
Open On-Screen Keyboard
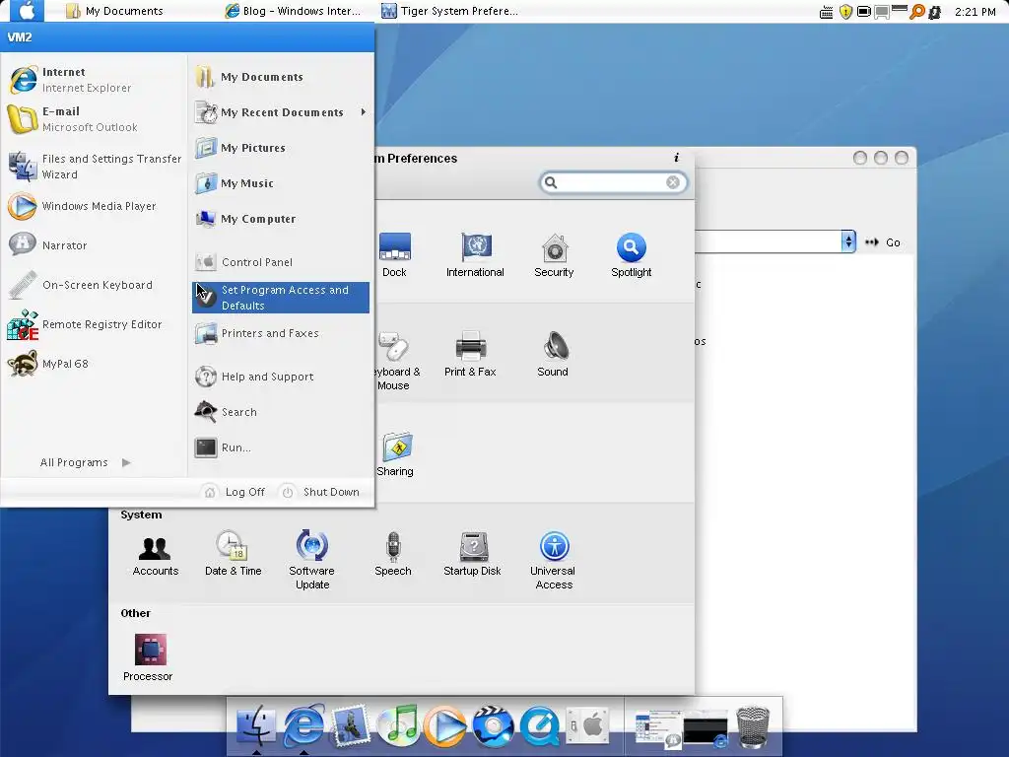click(x=94, y=285)
